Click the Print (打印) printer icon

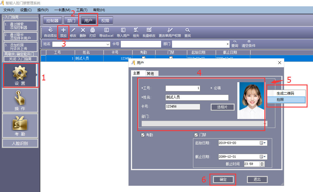click(93, 30)
